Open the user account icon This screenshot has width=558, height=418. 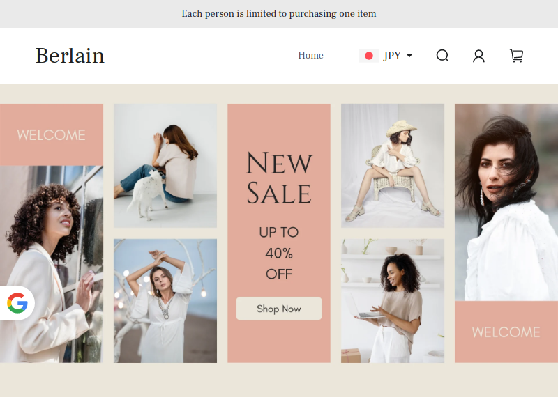pyautogui.click(x=478, y=56)
